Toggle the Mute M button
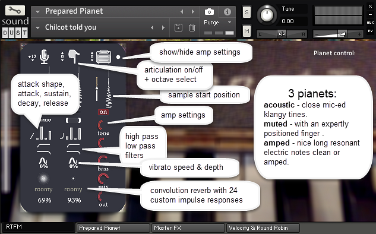Image resolution: width=376 pixels, height=234 pixels. coord(247,31)
